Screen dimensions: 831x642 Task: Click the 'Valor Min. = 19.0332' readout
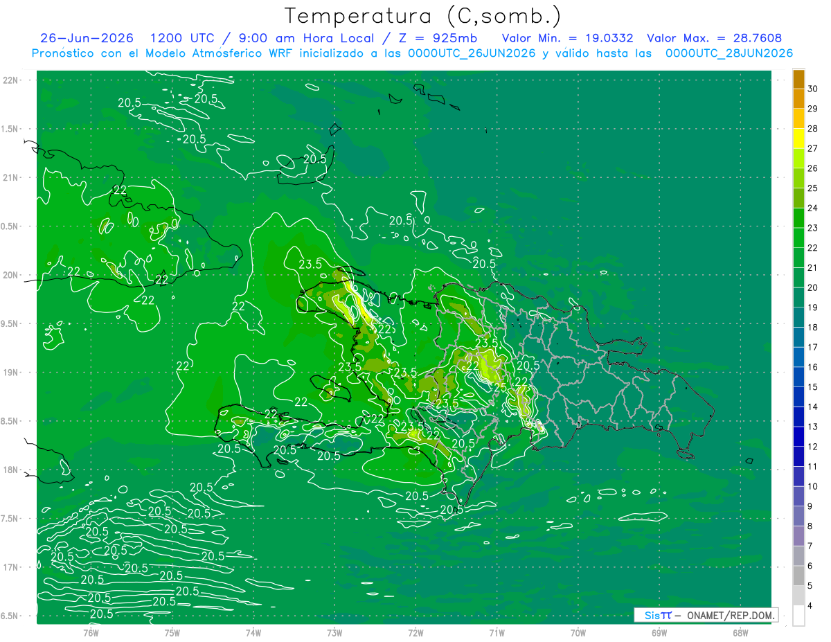coord(567,38)
